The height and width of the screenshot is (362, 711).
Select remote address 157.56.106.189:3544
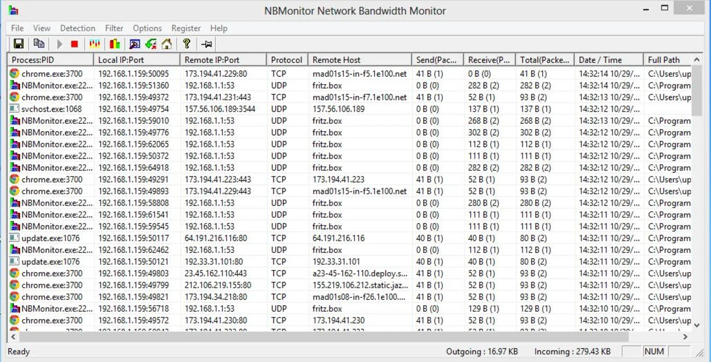[x=220, y=109]
